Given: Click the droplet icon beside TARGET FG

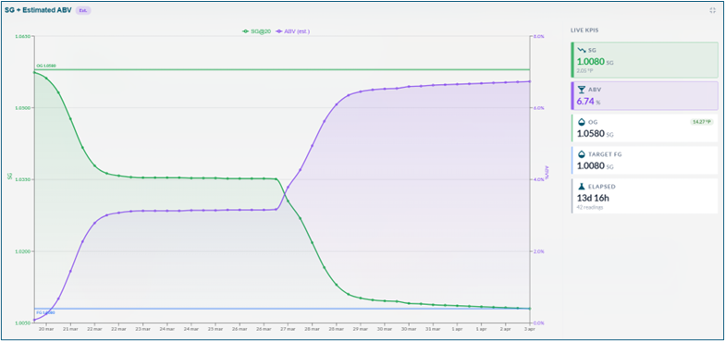Looking at the screenshot, I should point(582,155).
